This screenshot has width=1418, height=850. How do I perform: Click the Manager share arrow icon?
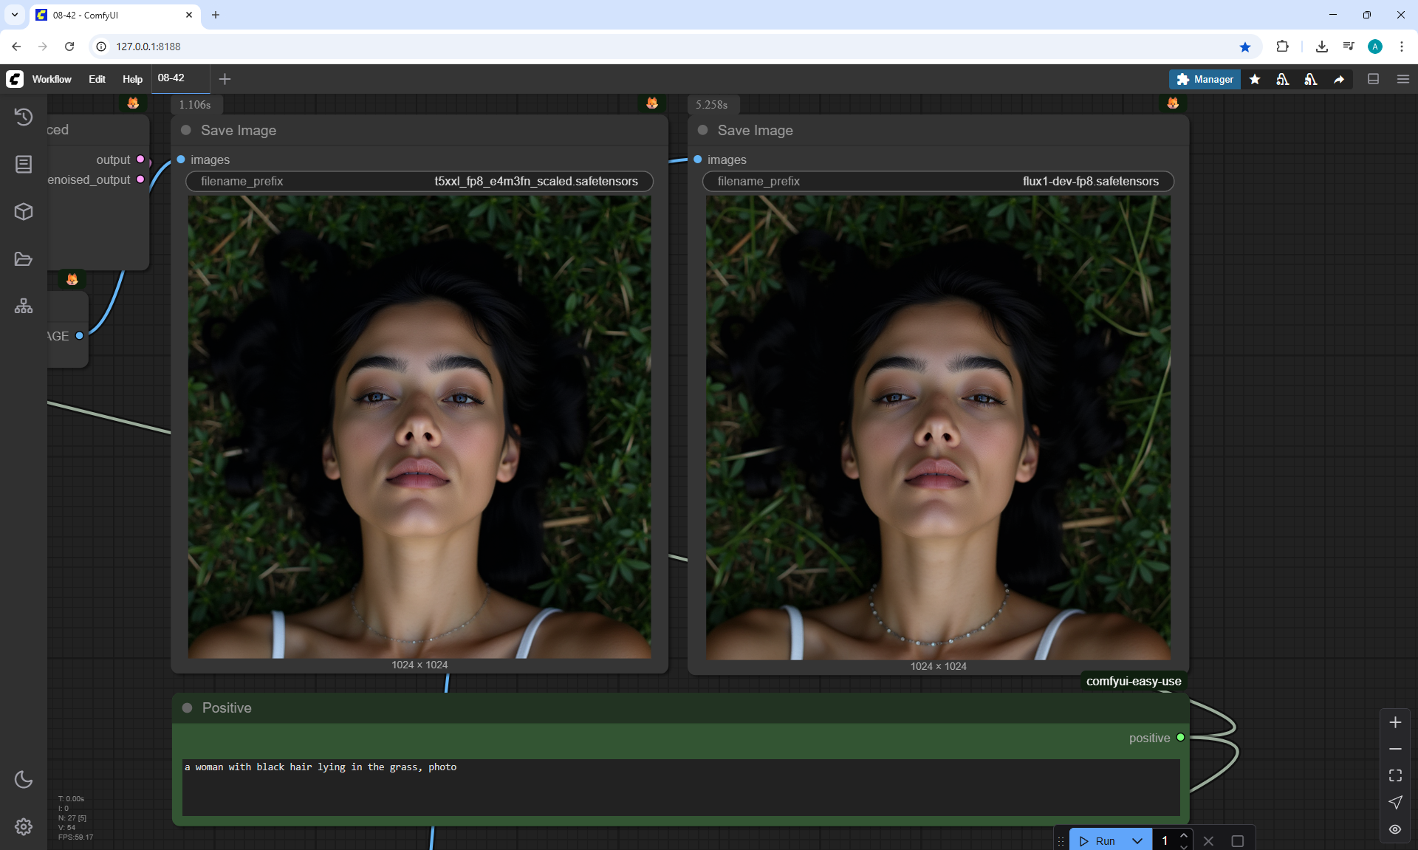[1339, 79]
